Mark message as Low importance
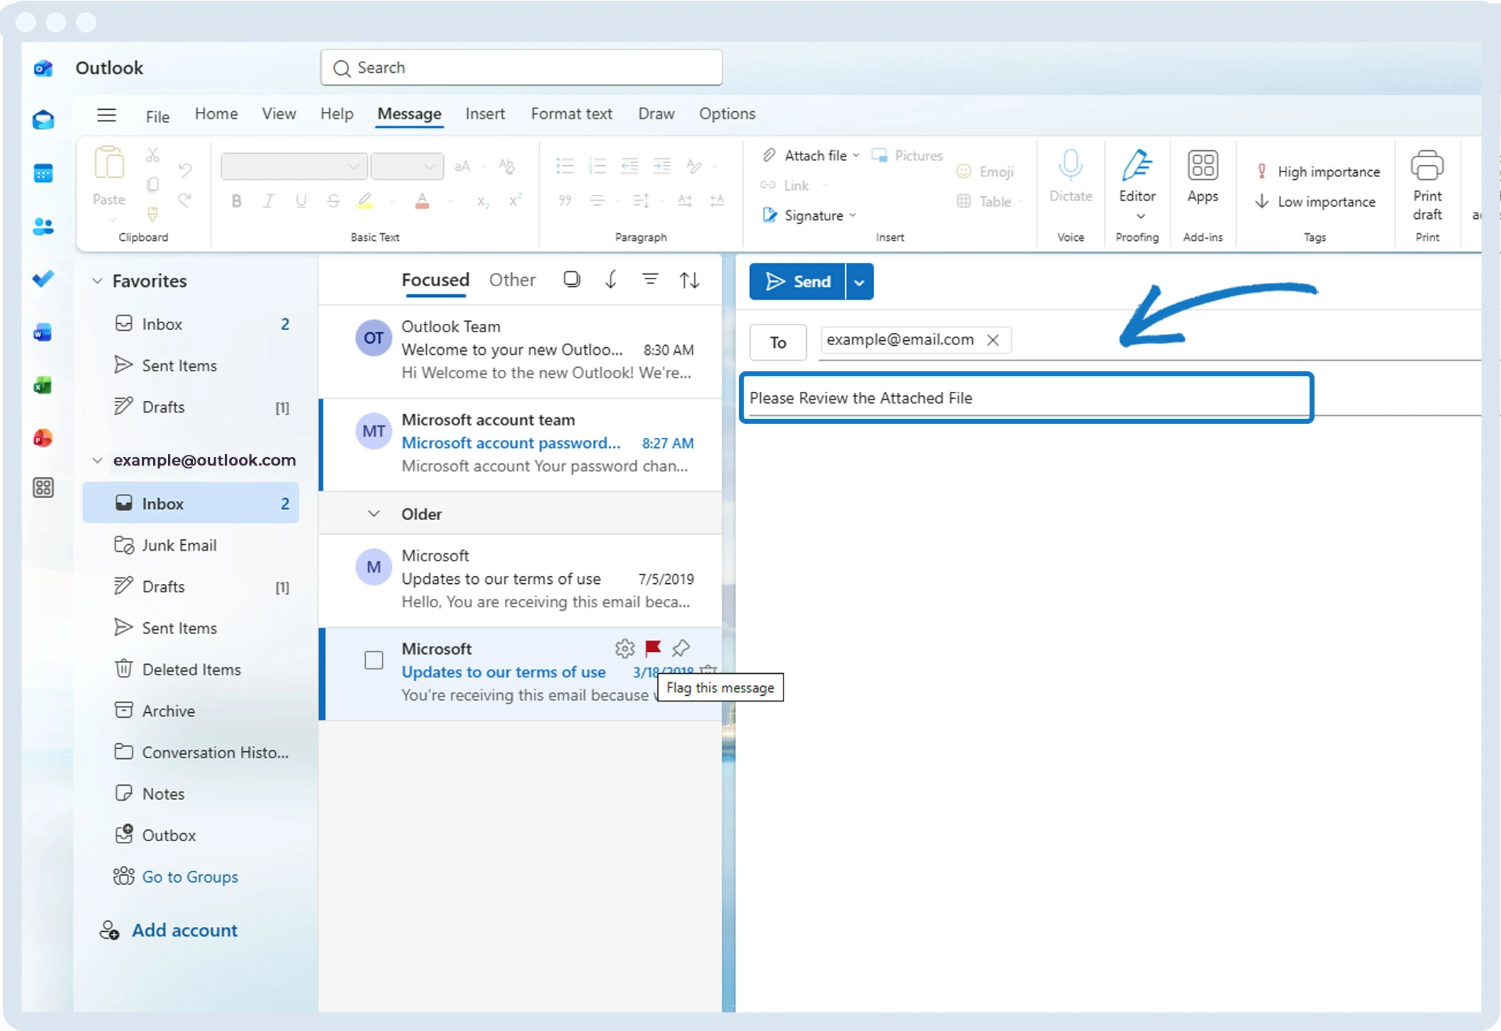The width and height of the screenshot is (1501, 1031). click(1316, 202)
